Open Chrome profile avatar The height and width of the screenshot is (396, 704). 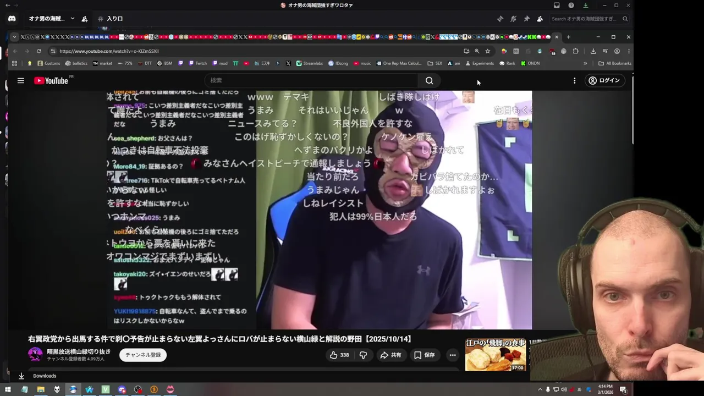[x=617, y=51]
